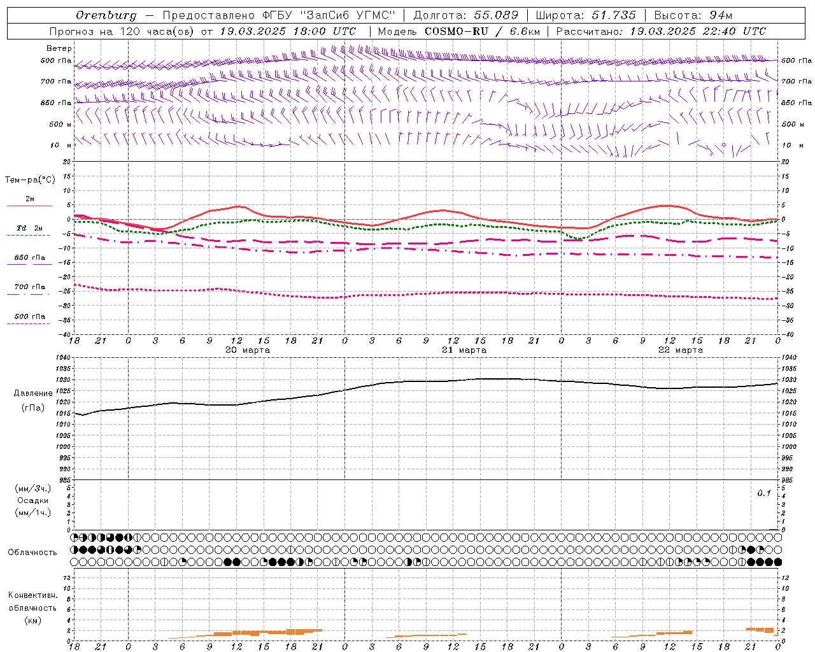Click the Осадки precipitation label

[x=32, y=500]
